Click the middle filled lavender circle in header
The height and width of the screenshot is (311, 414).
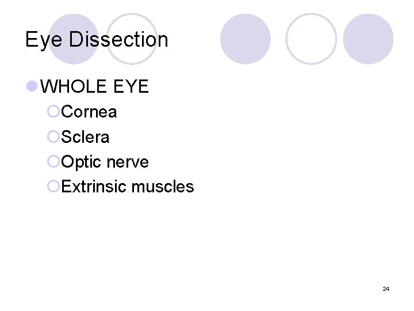[246, 39]
